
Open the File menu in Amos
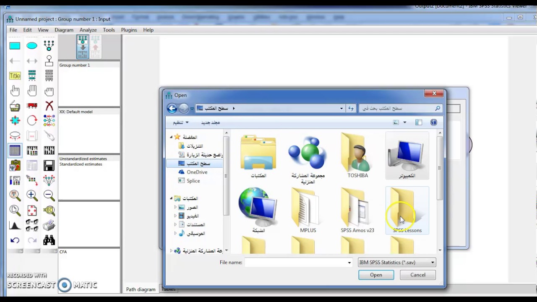click(x=13, y=30)
